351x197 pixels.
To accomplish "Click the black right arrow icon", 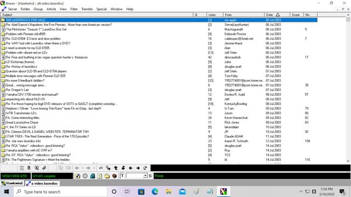I will (x=138, y=168).
